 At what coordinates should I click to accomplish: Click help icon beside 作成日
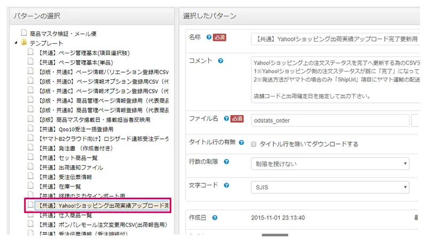(x=215, y=218)
